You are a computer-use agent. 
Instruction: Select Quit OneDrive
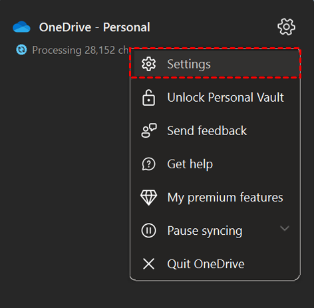[215, 264]
